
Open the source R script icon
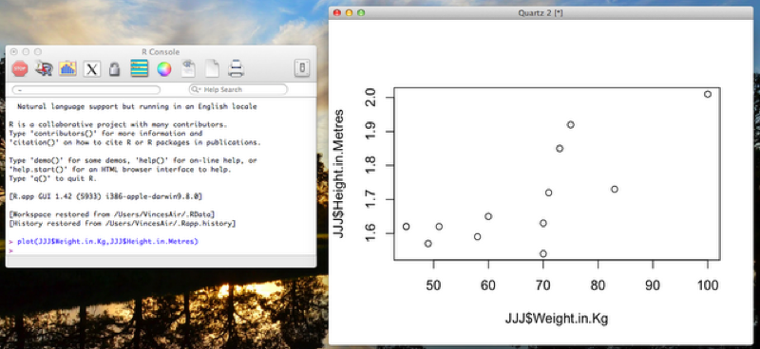tap(44, 68)
